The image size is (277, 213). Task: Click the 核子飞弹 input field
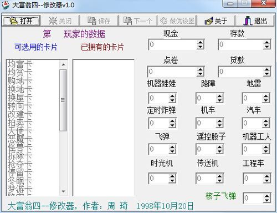point(253,198)
